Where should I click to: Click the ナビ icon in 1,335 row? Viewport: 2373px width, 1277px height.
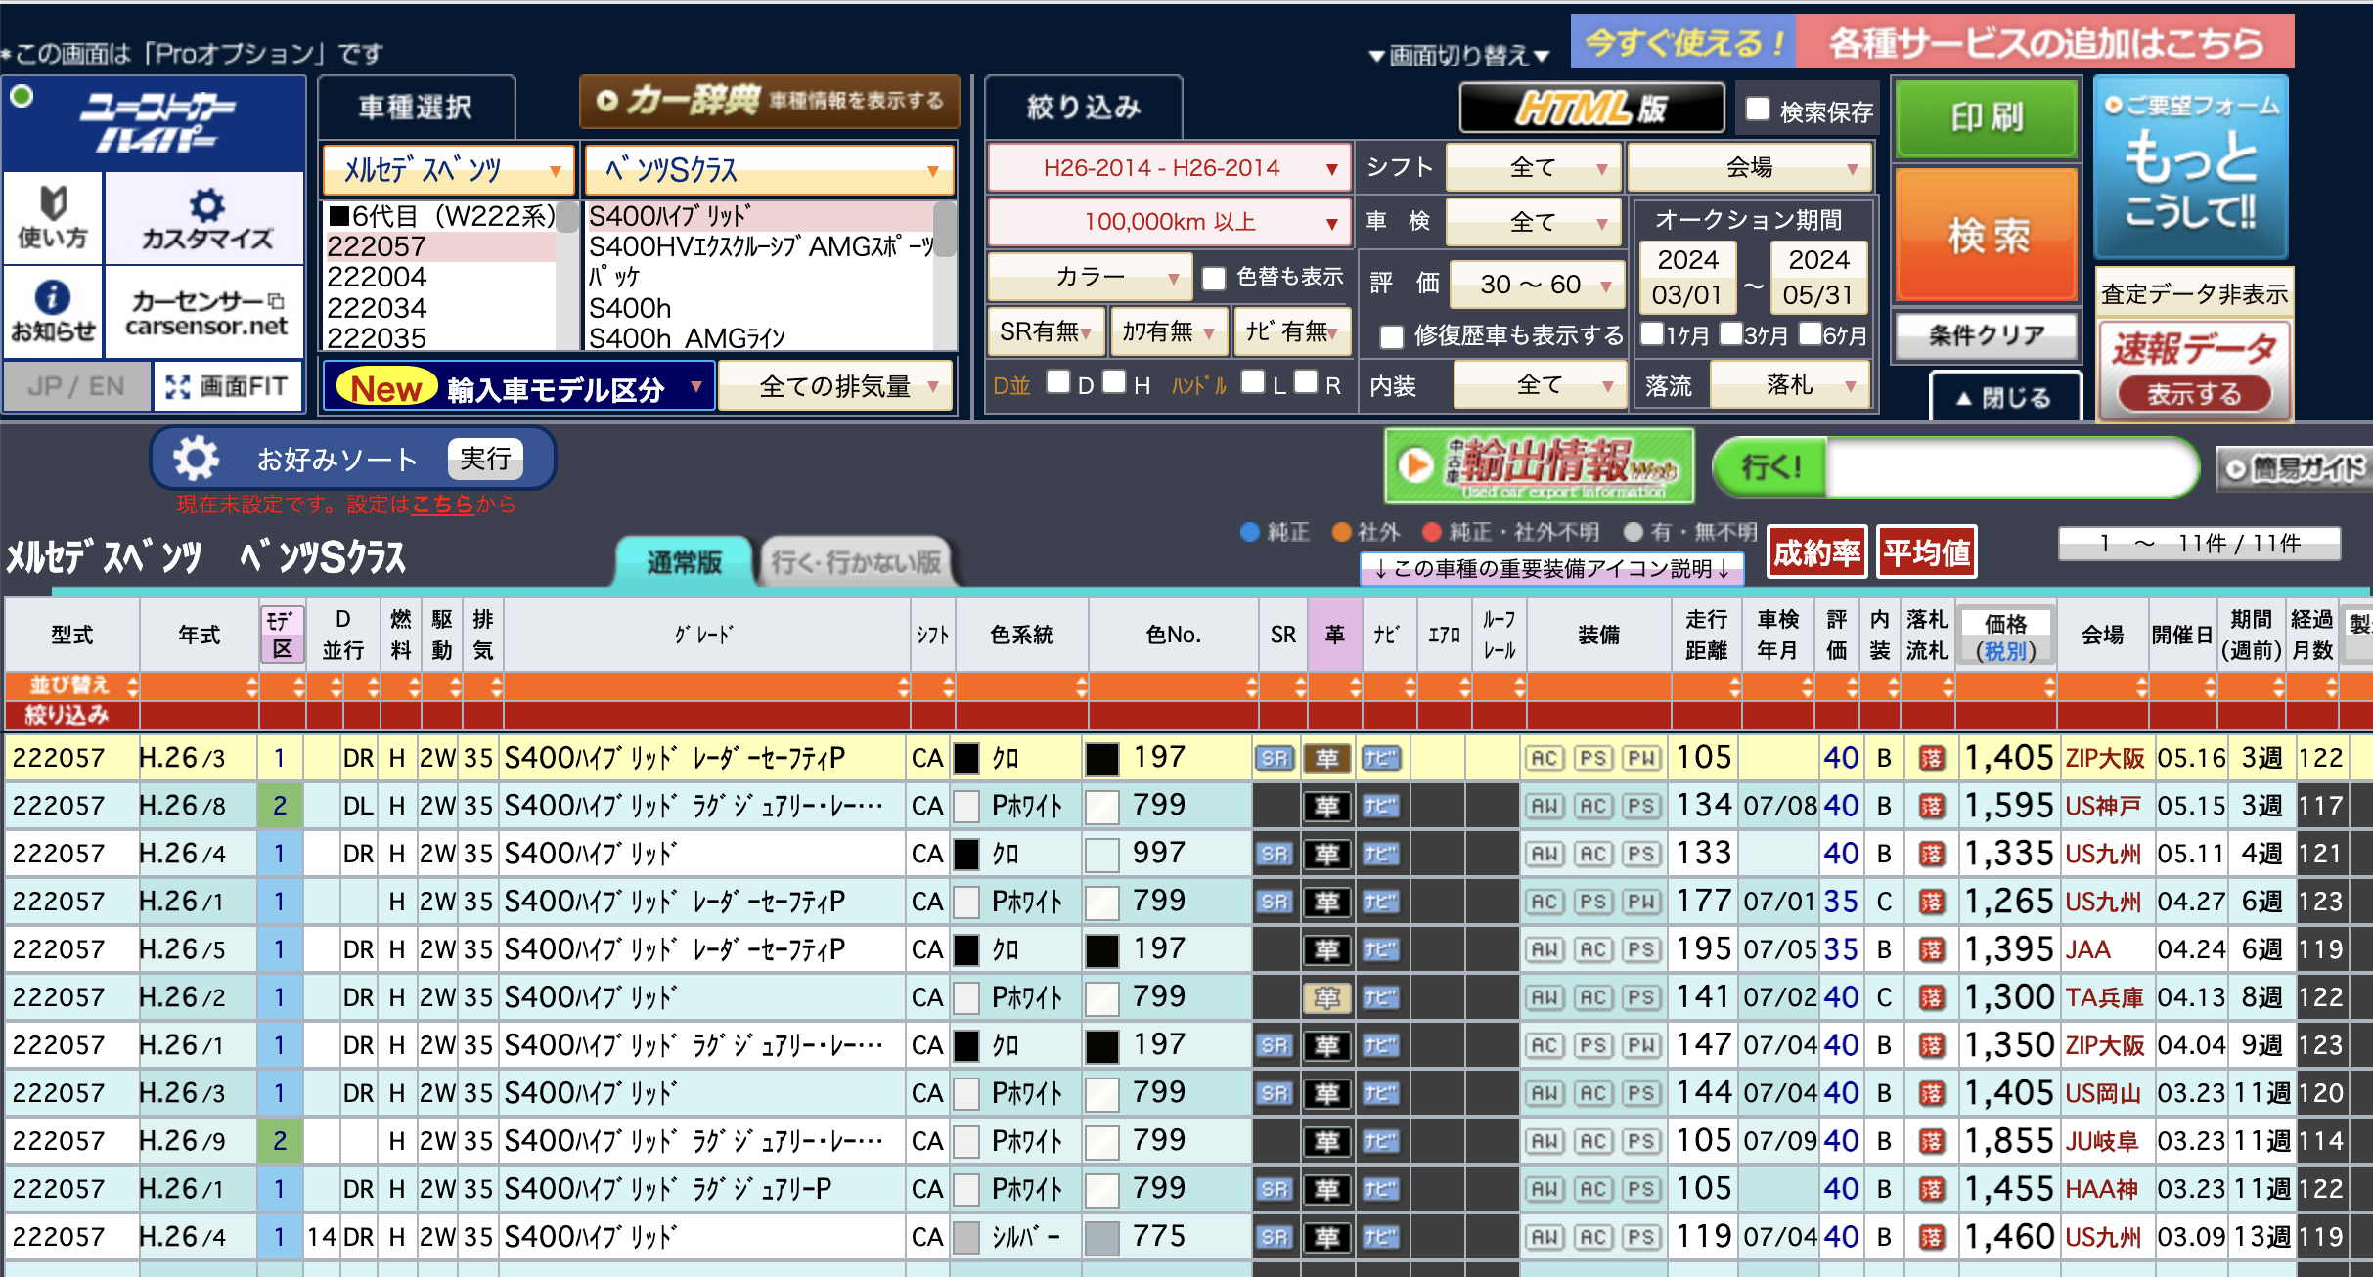1380,854
